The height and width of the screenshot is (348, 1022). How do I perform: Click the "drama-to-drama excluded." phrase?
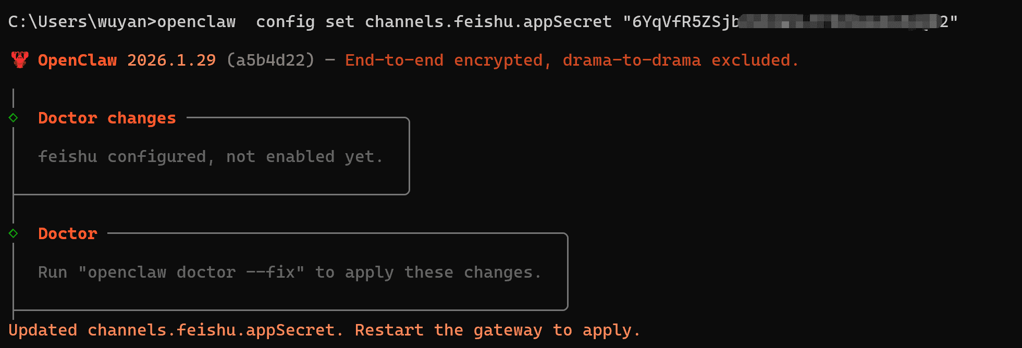coord(680,60)
